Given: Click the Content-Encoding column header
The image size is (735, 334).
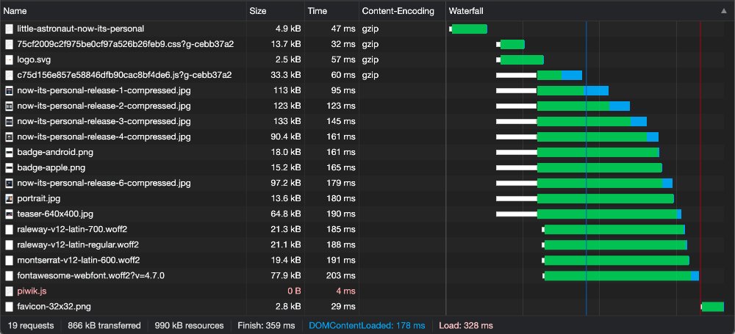Looking at the screenshot, I should 402,12.
